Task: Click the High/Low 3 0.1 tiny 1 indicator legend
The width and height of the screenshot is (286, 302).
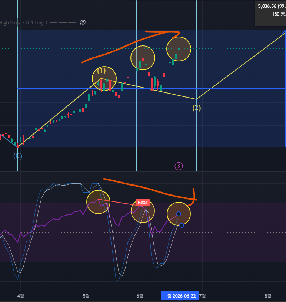Action: pos(24,23)
